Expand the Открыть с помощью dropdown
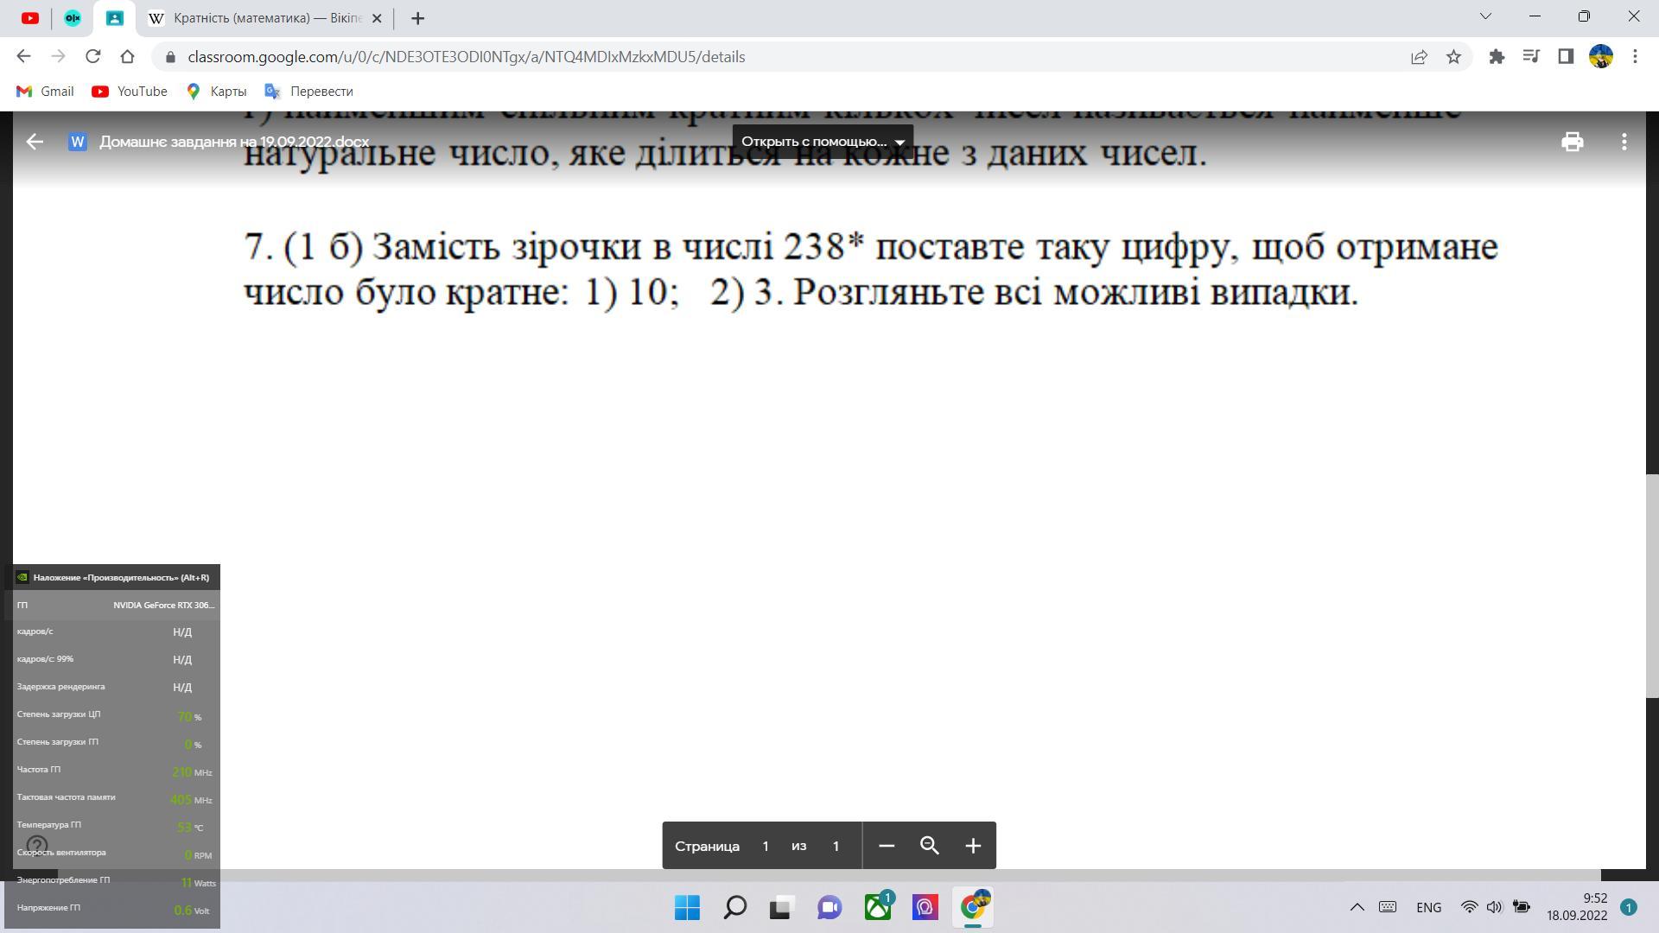Screen dimensions: 1659x933 pos(823,142)
